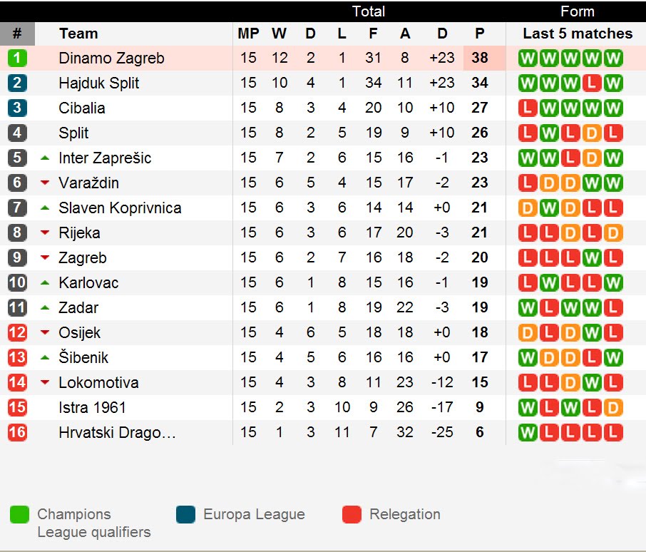Click the gray rank 7 badge
646x552 pixels.
coord(17,208)
